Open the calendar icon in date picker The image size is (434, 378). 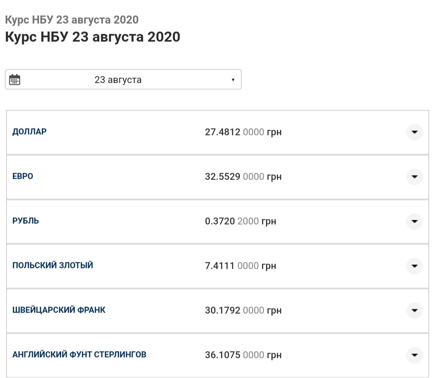click(15, 80)
